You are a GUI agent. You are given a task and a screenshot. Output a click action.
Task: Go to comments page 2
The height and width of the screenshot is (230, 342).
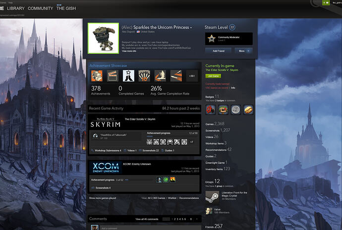click(174, 219)
